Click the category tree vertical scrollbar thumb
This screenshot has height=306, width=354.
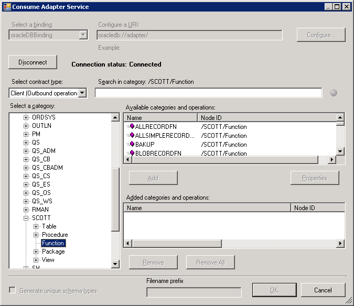coord(115,200)
